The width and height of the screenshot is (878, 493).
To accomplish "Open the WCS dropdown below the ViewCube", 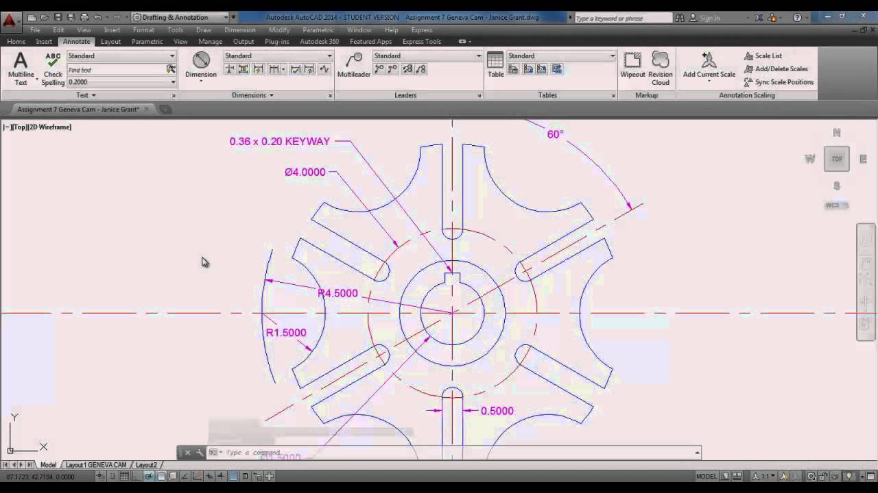I will click(x=836, y=205).
